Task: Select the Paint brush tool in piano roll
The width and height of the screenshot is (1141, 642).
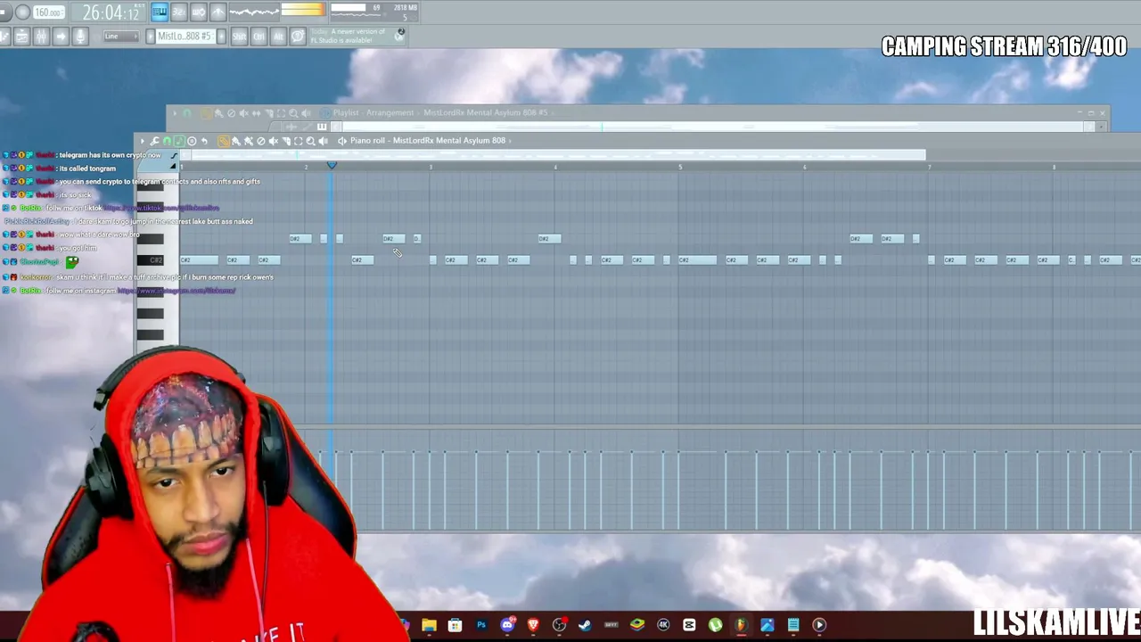Action: 236,141
